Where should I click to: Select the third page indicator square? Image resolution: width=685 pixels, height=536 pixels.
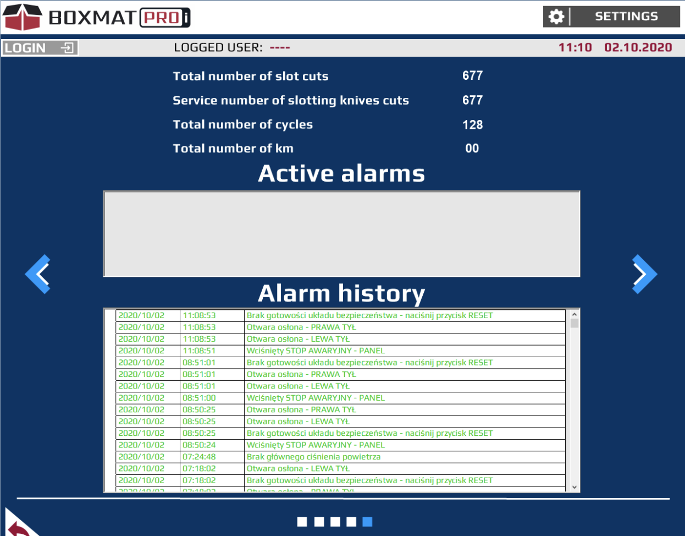pos(335,522)
